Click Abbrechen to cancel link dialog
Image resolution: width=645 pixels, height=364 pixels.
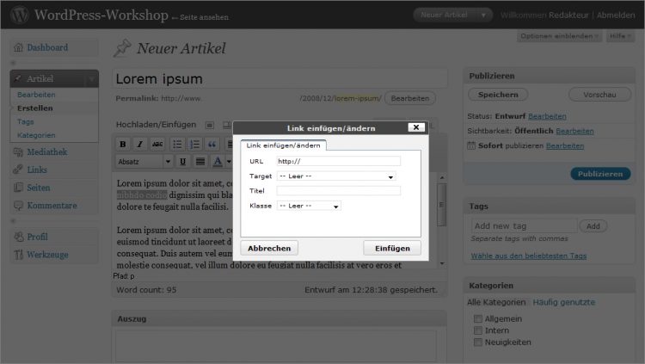pos(269,248)
